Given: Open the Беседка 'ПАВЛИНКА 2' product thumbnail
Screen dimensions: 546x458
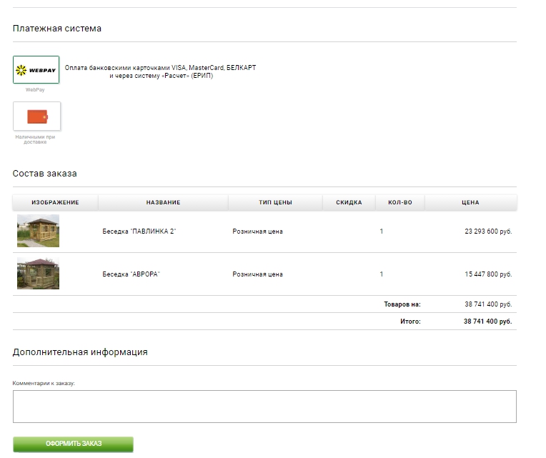Looking at the screenshot, I should pos(38,231).
